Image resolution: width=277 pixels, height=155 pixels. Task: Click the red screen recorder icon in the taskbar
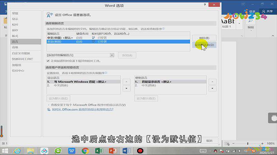pyautogui.click(x=140, y=151)
